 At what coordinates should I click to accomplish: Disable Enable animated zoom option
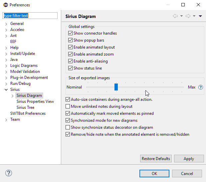(70, 54)
